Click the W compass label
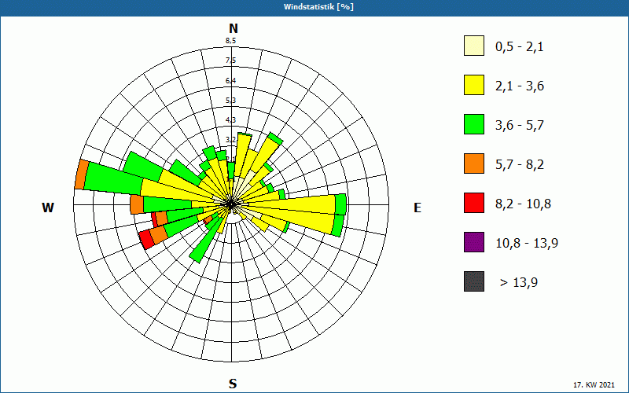The height and width of the screenshot is (393, 629). click(x=48, y=208)
